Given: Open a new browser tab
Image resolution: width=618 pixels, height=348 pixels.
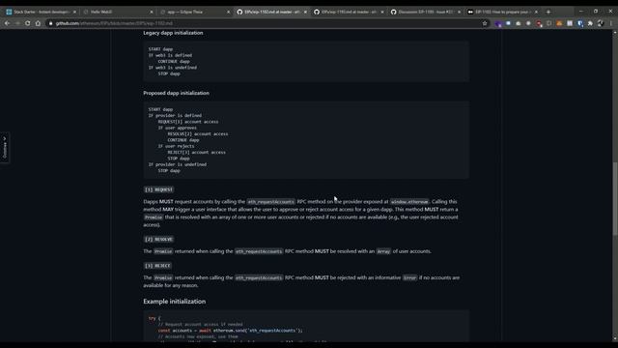Looking at the screenshot, I should 548,12.
